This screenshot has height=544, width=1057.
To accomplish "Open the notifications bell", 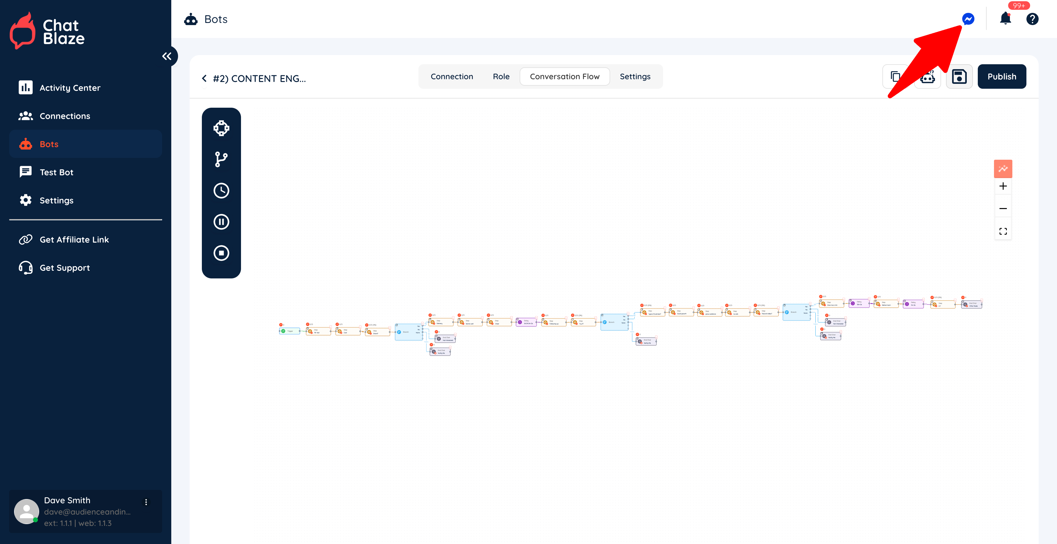I will pos(1005,19).
